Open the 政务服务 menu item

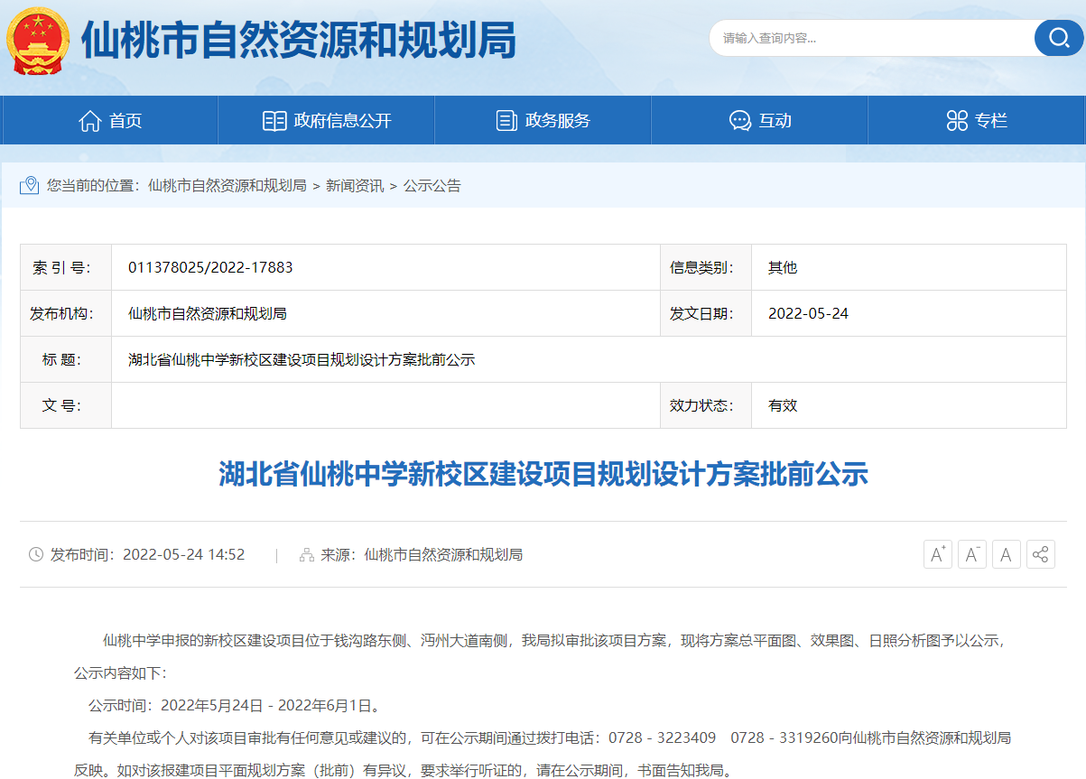[543, 121]
